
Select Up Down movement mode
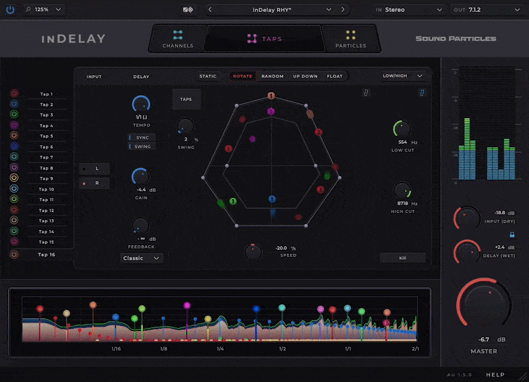305,76
